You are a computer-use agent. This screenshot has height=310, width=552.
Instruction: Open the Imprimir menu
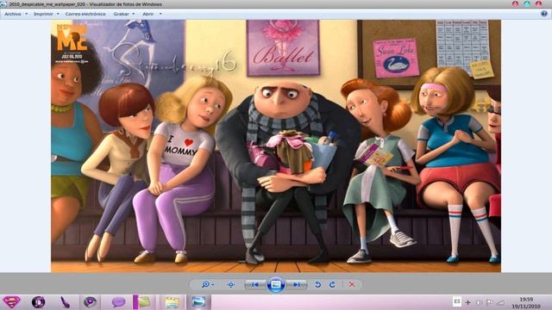pyautogui.click(x=43, y=14)
